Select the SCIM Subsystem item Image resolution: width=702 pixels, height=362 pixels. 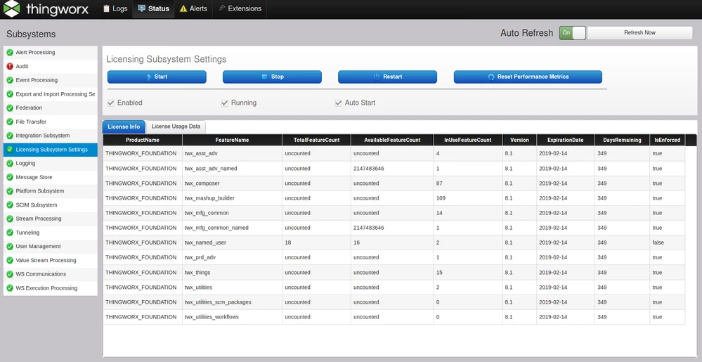click(50, 205)
